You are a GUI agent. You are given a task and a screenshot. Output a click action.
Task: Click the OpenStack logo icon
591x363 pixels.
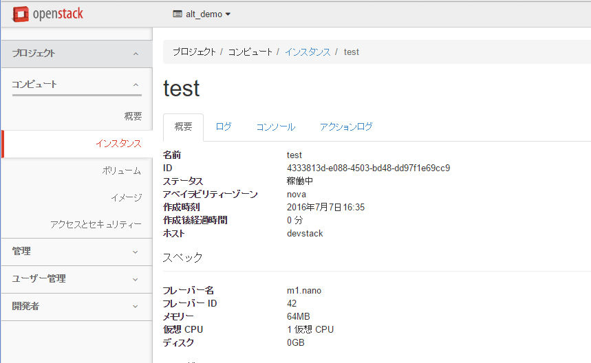click(21, 14)
